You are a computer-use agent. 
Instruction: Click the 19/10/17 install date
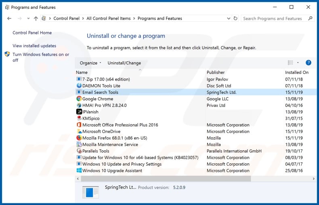[294, 151]
